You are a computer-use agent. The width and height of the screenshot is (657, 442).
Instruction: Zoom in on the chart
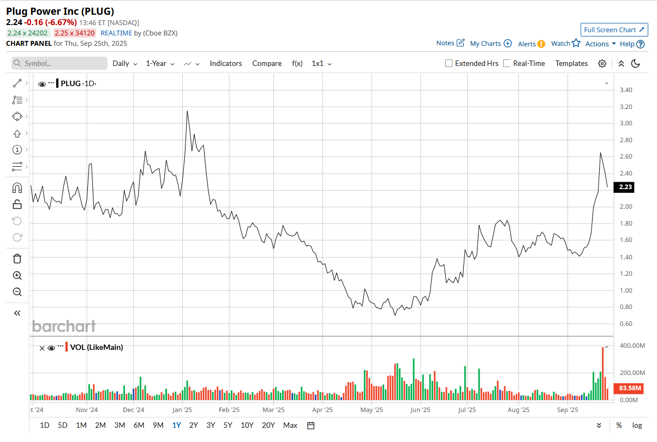[17, 276]
